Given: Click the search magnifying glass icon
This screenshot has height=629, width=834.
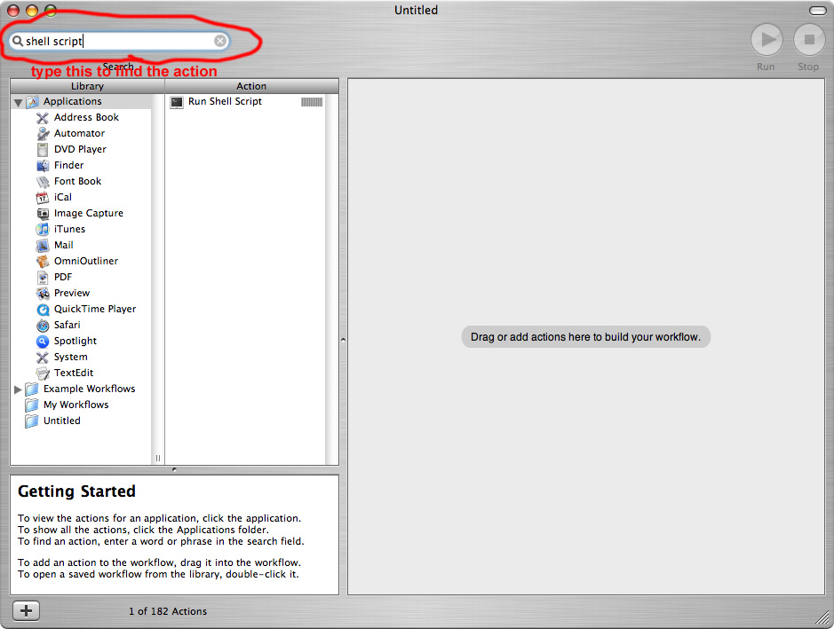Looking at the screenshot, I should [x=18, y=41].
